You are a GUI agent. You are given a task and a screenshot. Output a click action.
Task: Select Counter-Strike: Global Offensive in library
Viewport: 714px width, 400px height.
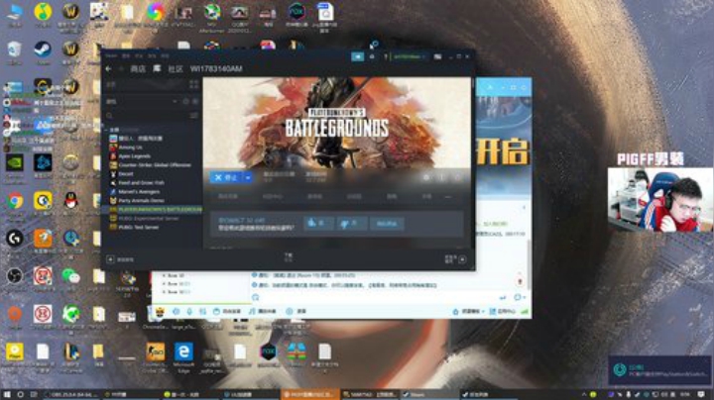tap(155, 164)
